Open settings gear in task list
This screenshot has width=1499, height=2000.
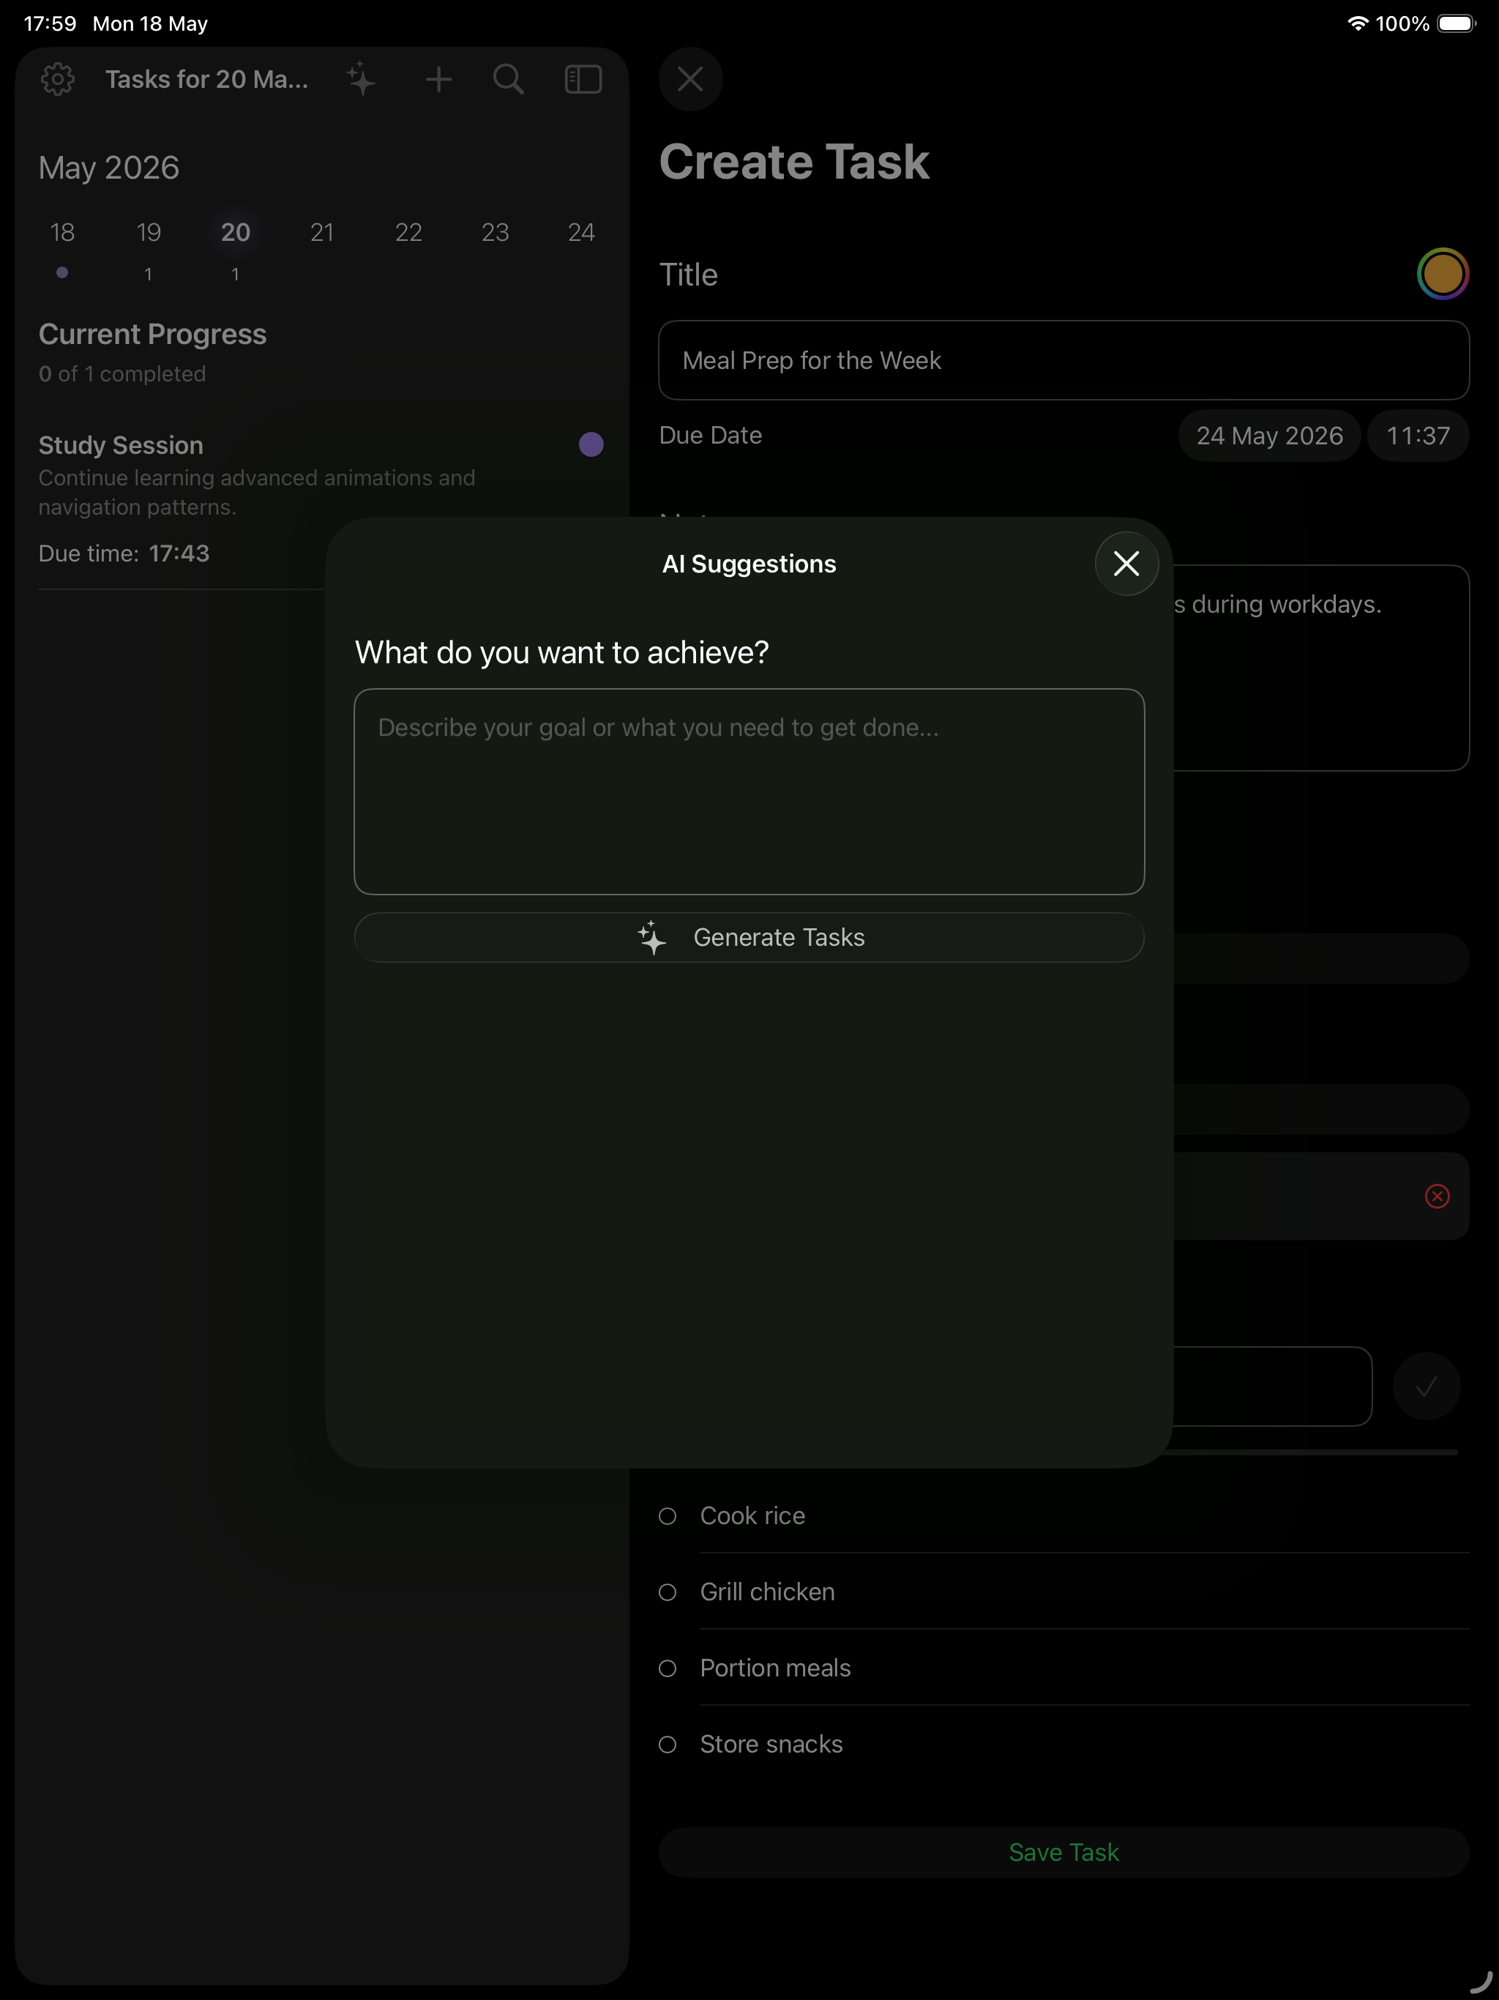coord(58,80)
